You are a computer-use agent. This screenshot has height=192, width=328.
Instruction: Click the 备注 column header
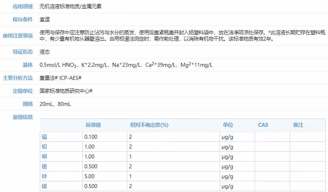pos(298,125)
